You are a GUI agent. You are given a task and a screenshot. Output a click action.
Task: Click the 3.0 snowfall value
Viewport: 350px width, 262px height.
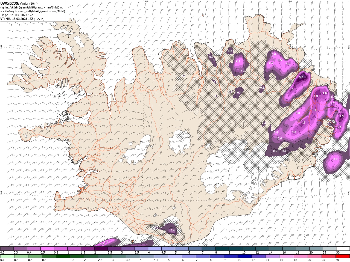(x=301, y=78)
